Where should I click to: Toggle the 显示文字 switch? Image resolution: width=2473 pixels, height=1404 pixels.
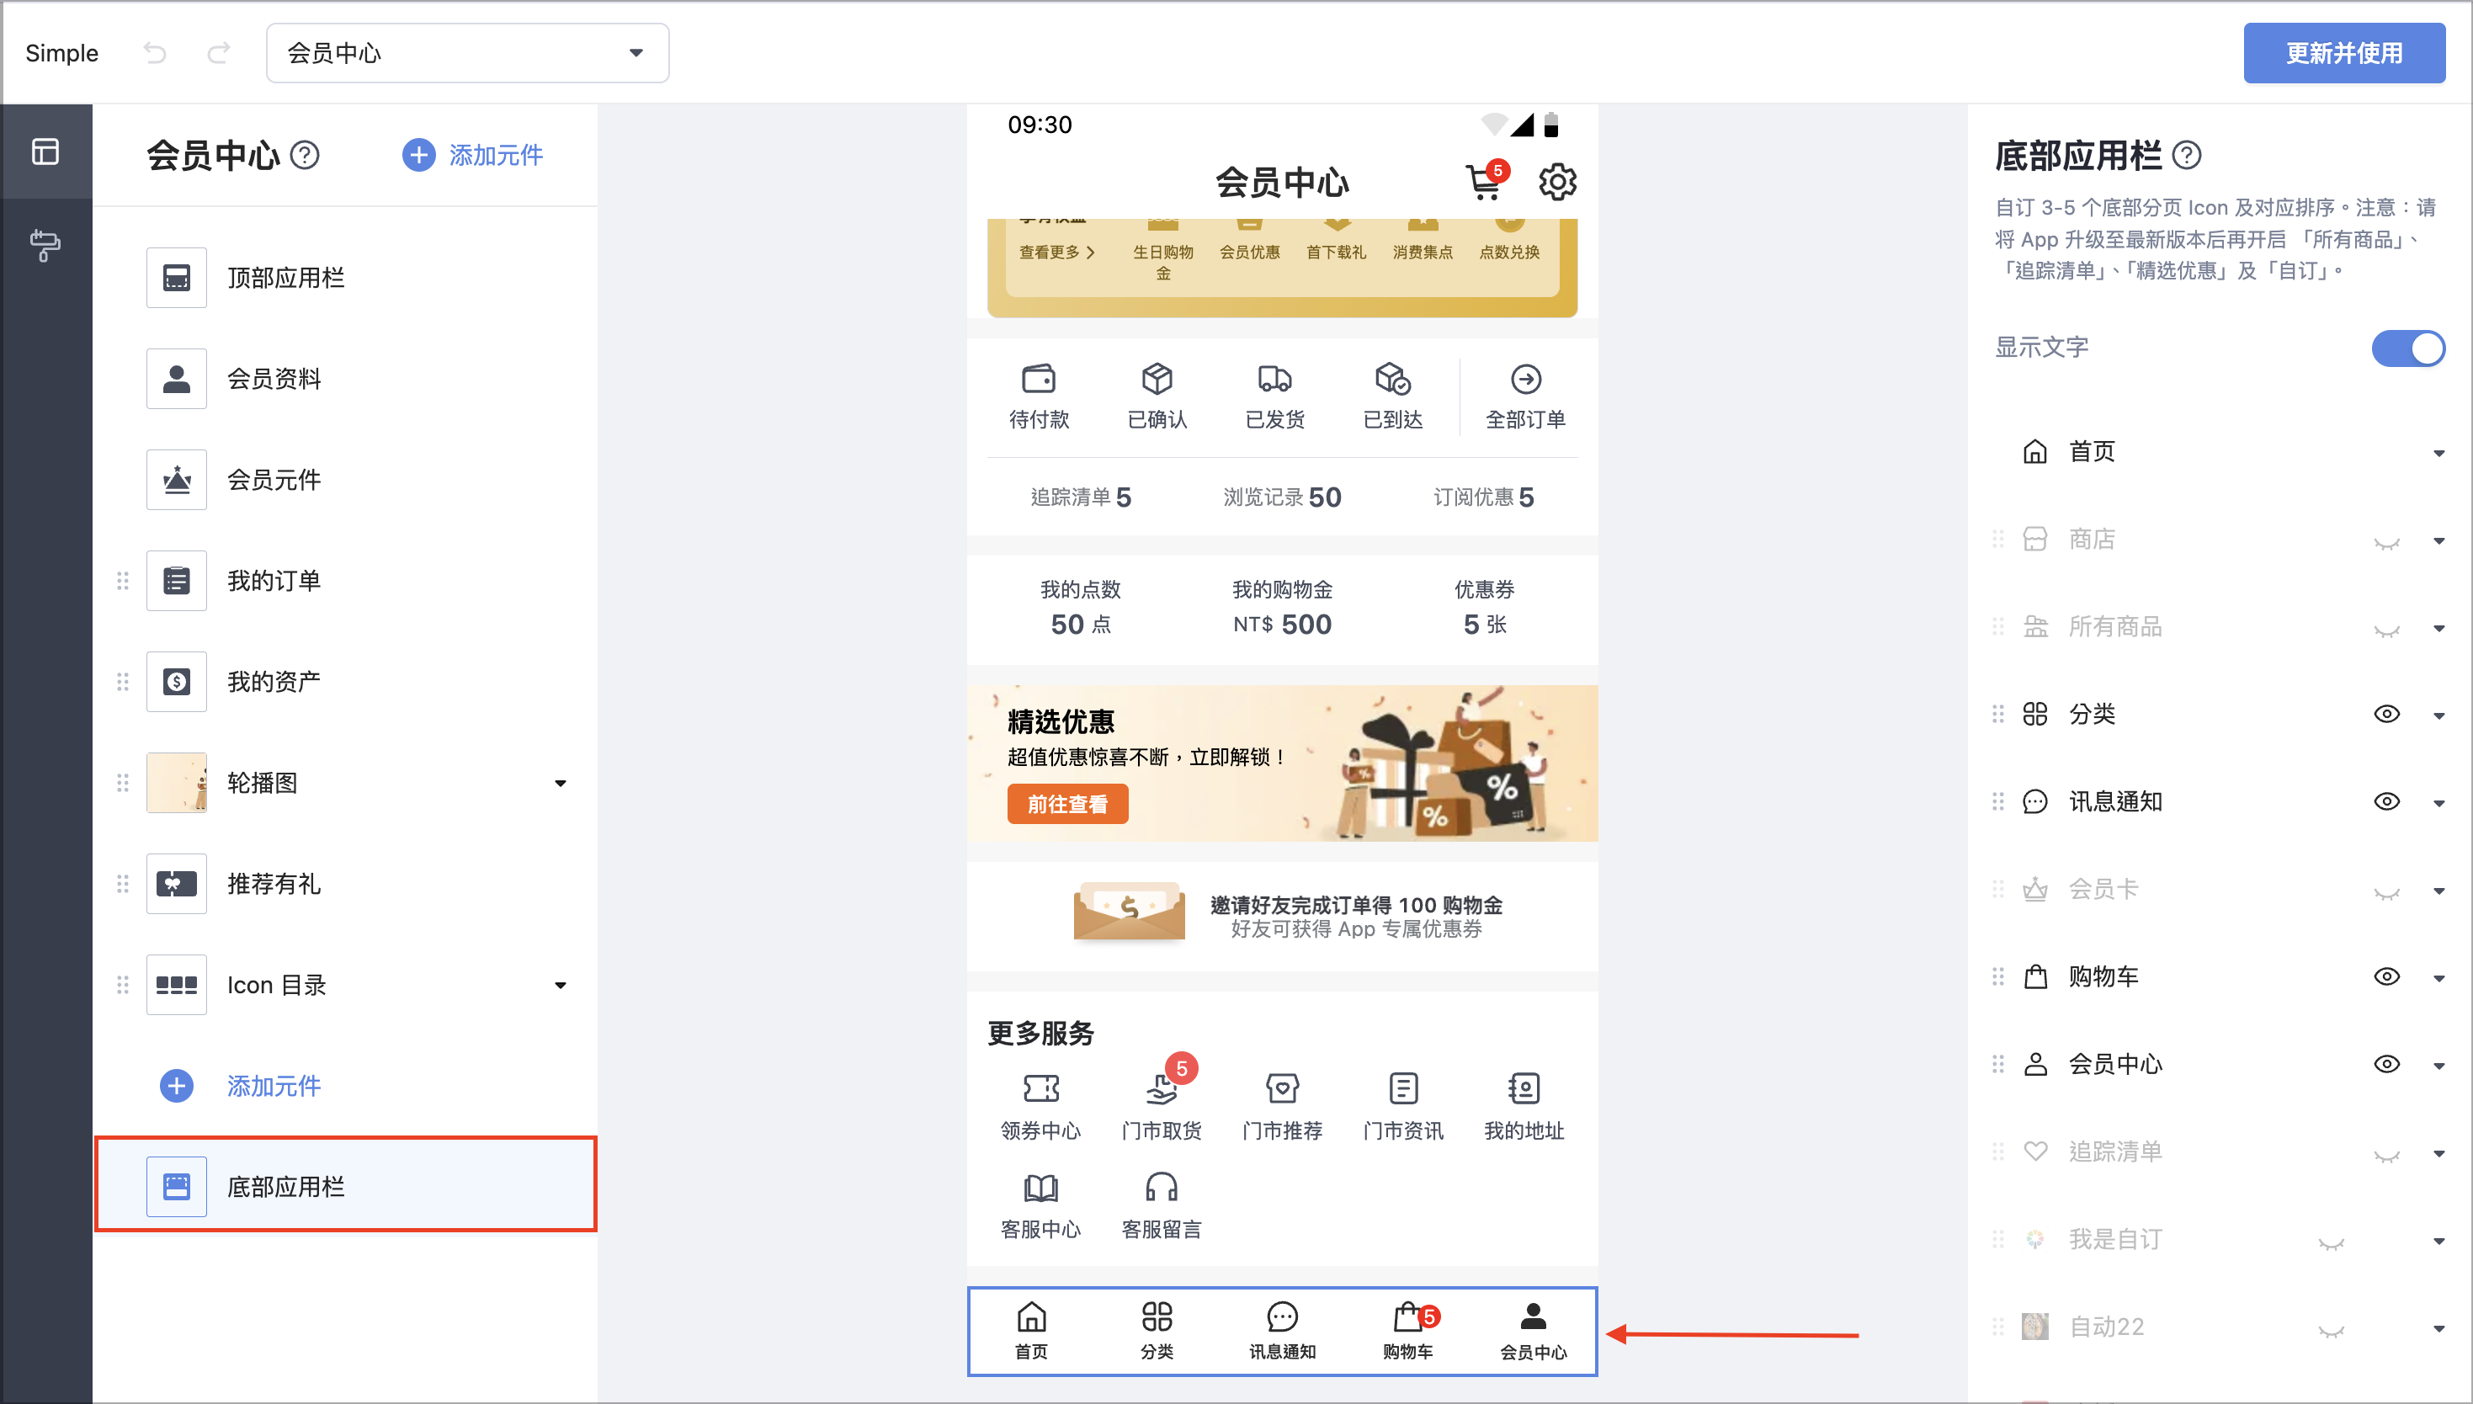coord(2407,347)
